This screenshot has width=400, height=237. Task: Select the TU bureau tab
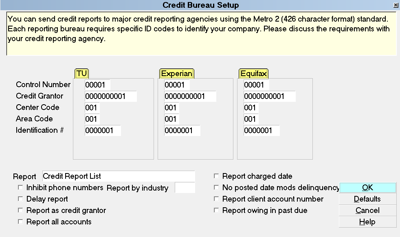pos(81,73)
